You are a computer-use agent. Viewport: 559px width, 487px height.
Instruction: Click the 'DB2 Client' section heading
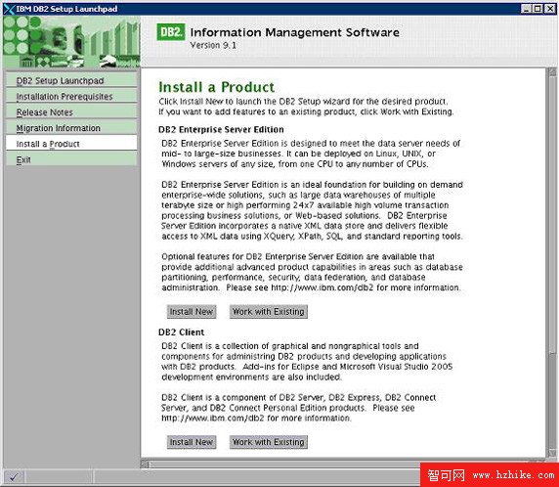181,332
